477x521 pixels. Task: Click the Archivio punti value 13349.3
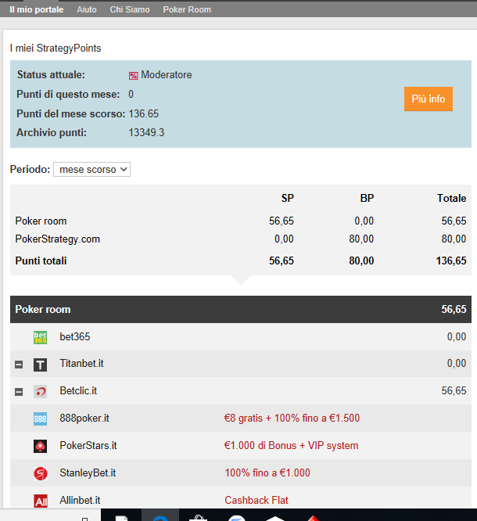146,132
